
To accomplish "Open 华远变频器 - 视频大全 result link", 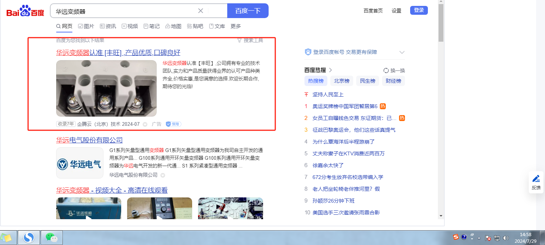I will [112, 190].
